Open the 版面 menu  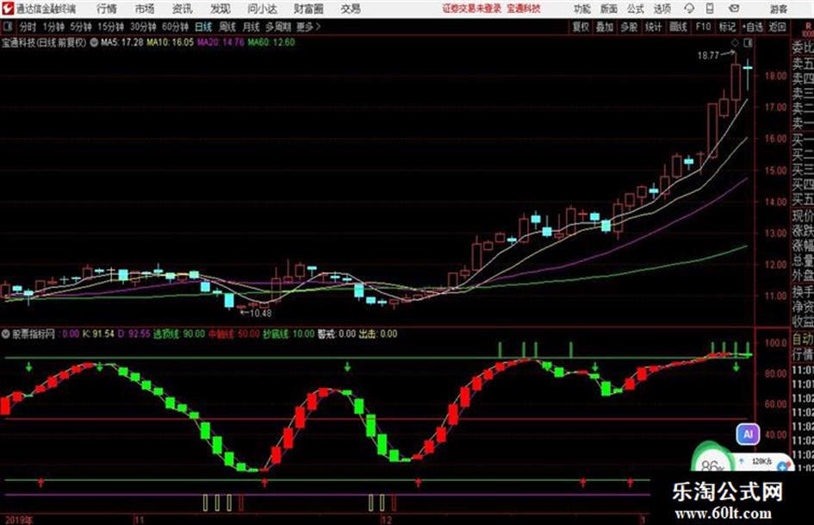pos(609,9)
